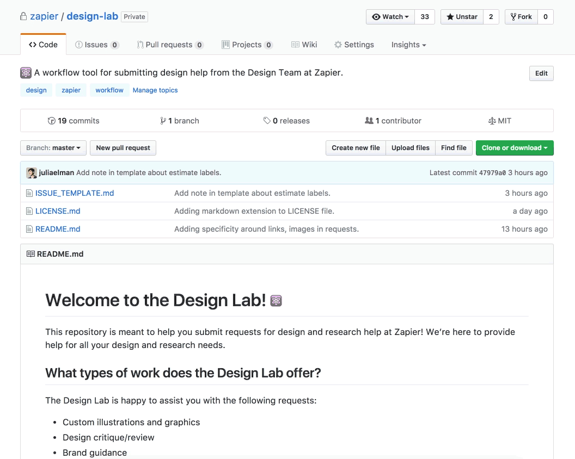Image resolution: width=575 pixels, height=459 pixels.
Task: Click juliaelman's avatar thumbnail
Action: [x=32, y=173]
